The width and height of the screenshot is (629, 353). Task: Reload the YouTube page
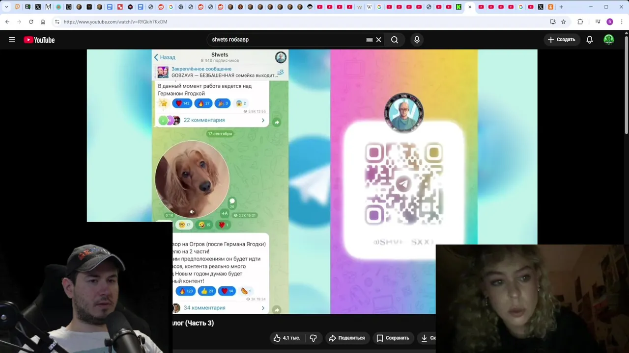31,22
